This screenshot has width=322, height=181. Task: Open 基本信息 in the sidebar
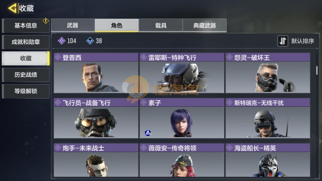click(x=26, y=25)
